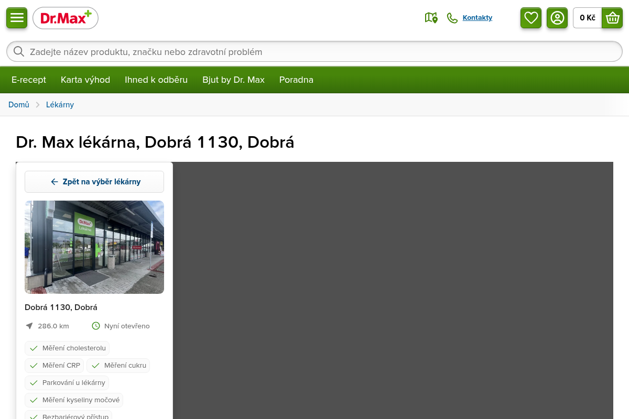Open the E-recept menu item

click(x=29, y=80)
